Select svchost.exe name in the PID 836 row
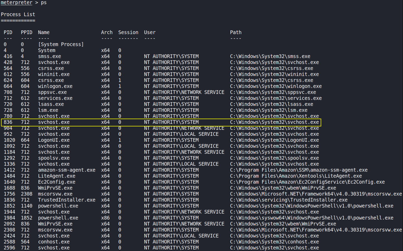403x251 pixels. pyautogui.click(x=54, y=122)
